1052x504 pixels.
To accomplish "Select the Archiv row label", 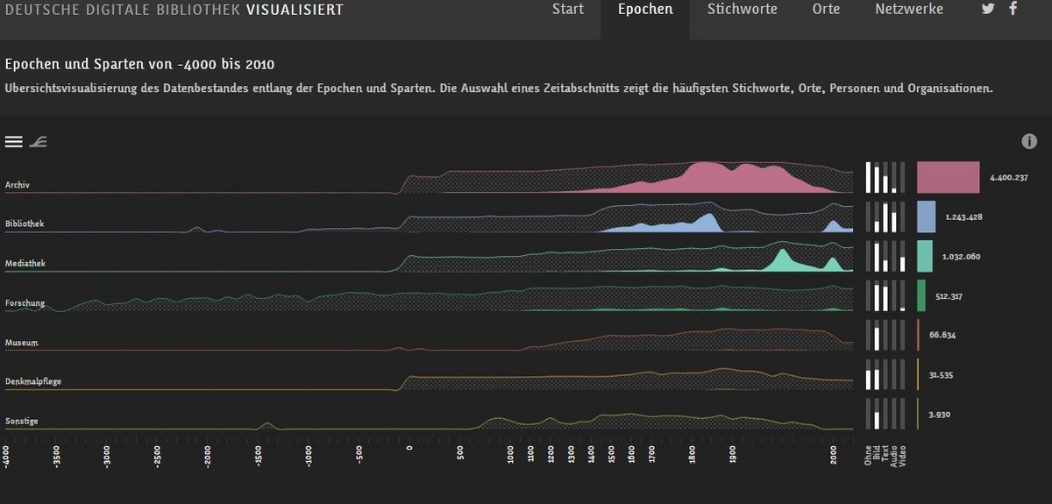I will click(18, 186).
